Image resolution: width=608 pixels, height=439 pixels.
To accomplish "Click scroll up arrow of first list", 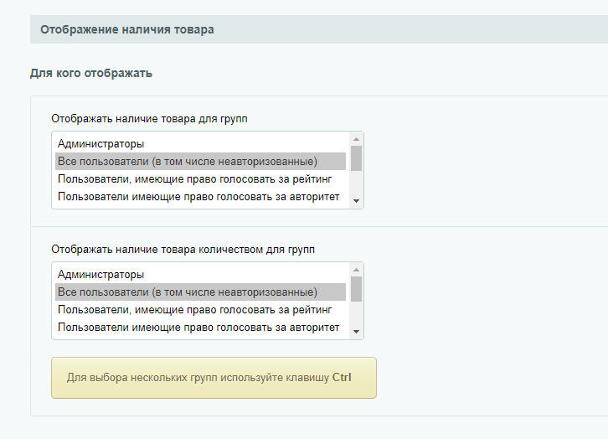I will pyautogui.click(x=357, y=139).
